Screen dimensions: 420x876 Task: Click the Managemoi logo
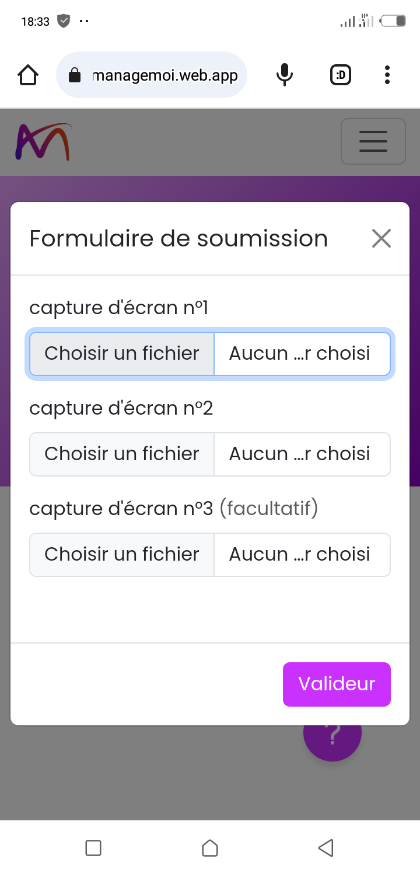[44, 141]
